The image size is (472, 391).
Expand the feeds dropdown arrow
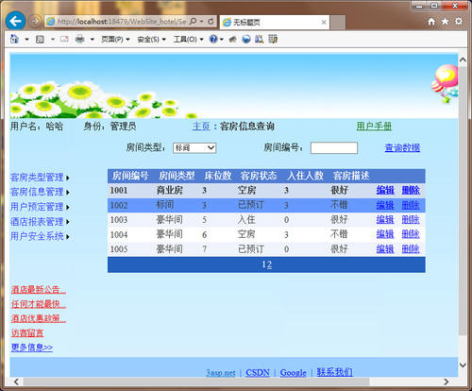[x=53, y=40]
